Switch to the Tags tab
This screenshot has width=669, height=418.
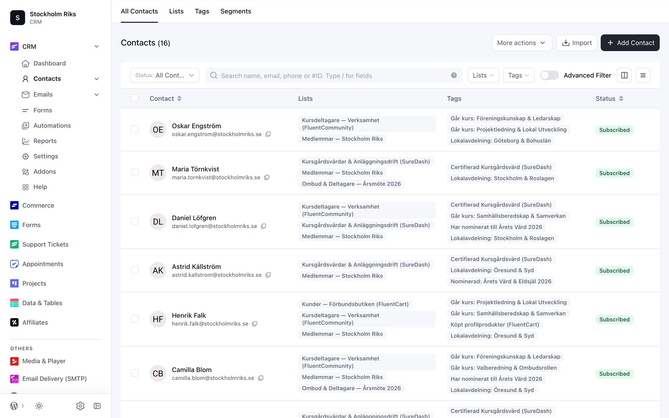pyautogui.click(x=202, y=11)
